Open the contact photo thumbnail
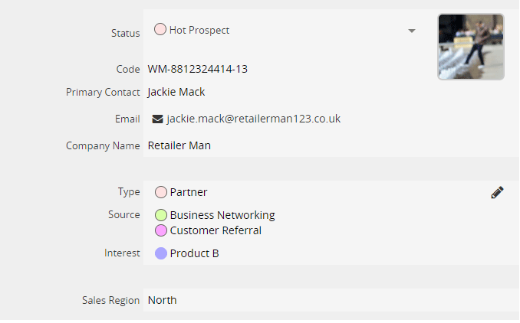The height and width of the screenshot is (323, 520). (x=471, y=47)
